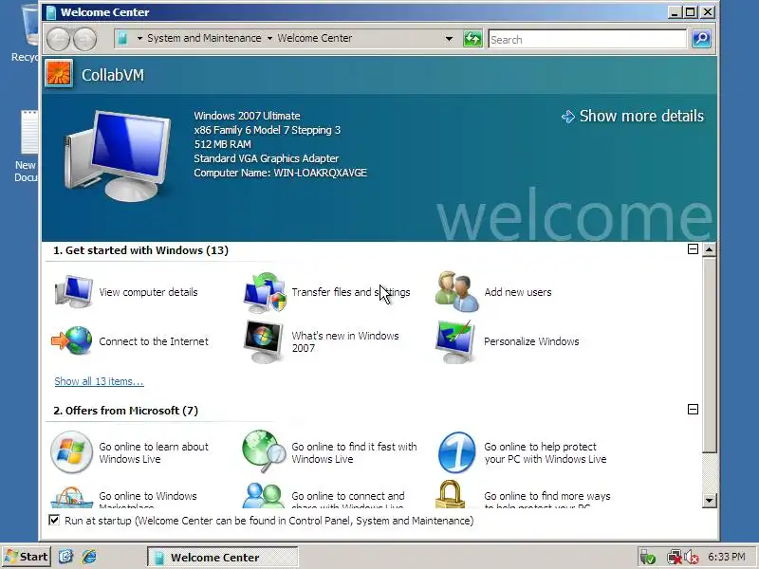Image resolution: width=759 pixels, height=569 pixels.
Task: Open the address bar history dropdown
Action: [449, 38]
